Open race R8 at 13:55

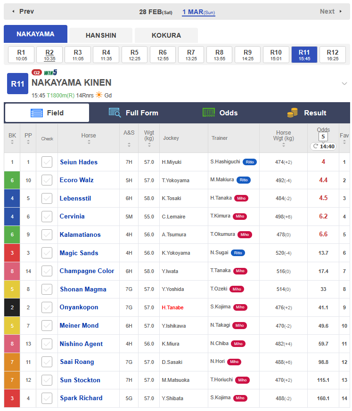click(219, 55)
